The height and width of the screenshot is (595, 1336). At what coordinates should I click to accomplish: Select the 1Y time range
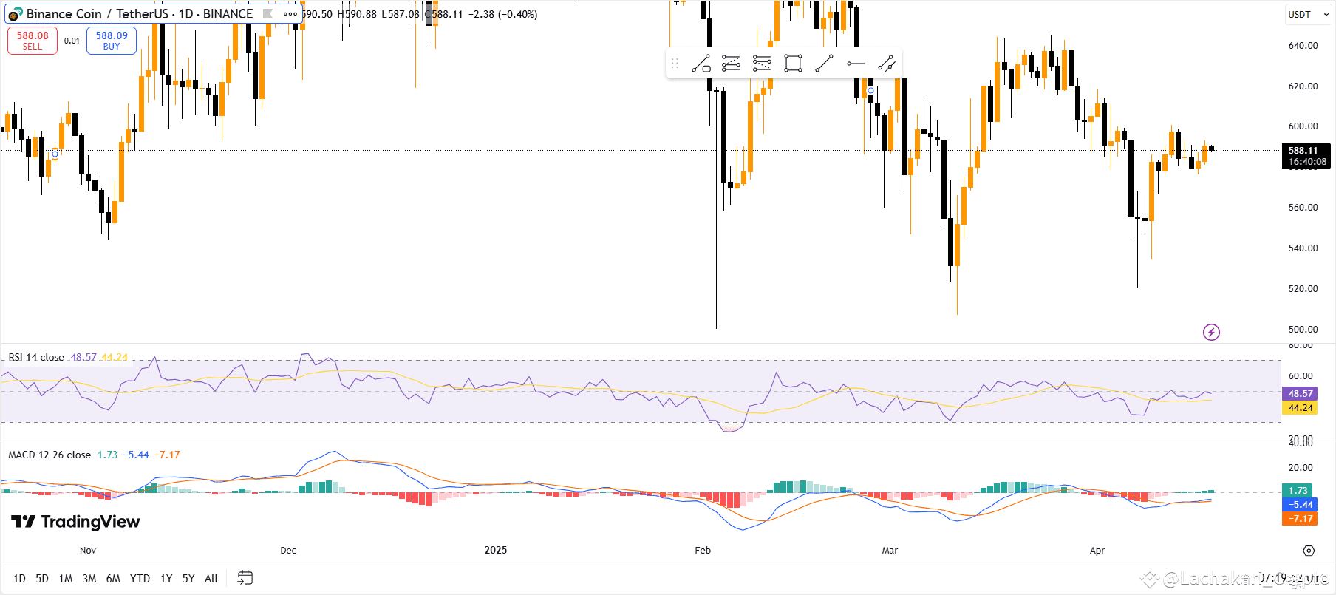166,579
